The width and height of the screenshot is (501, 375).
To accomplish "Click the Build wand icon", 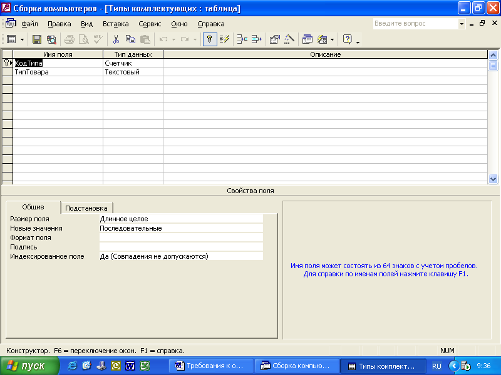I will tap(289, 39).
